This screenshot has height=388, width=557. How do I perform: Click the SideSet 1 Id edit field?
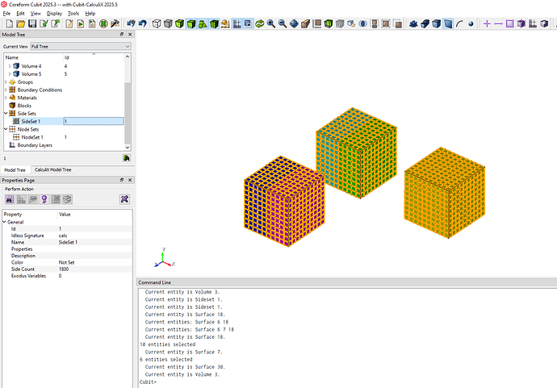(94, 122)
